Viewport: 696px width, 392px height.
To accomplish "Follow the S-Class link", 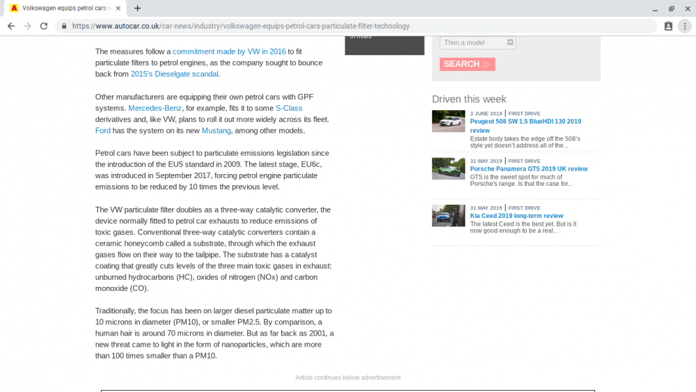I will point(289,109).
